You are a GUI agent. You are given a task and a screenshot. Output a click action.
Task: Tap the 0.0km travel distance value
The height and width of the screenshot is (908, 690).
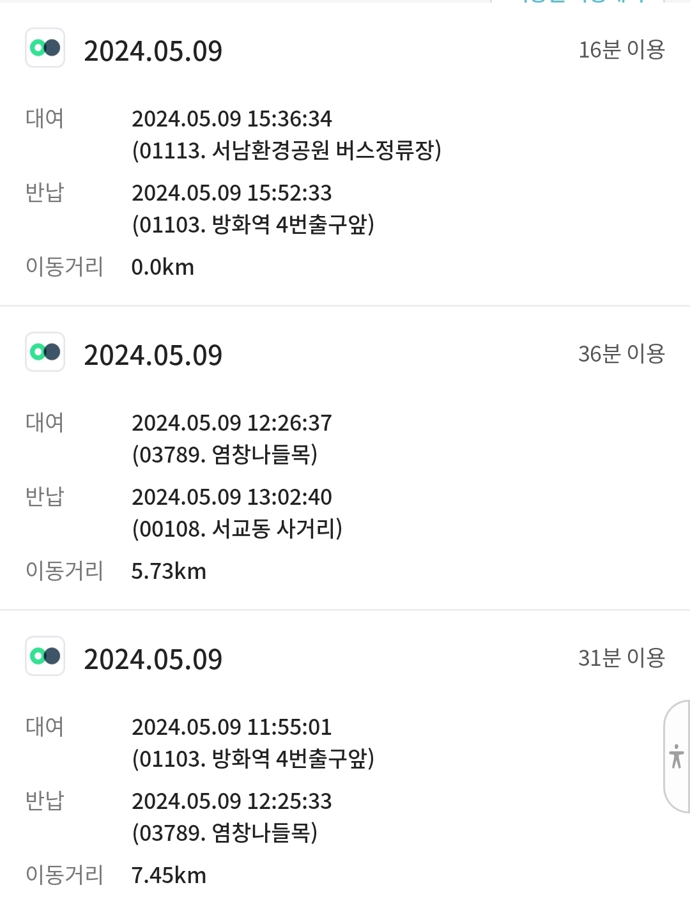click(x=162, y=267)
